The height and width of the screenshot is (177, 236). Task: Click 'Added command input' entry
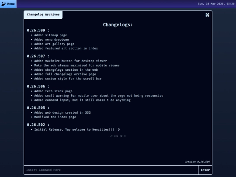pyautogui.click(x=82, y=100)
